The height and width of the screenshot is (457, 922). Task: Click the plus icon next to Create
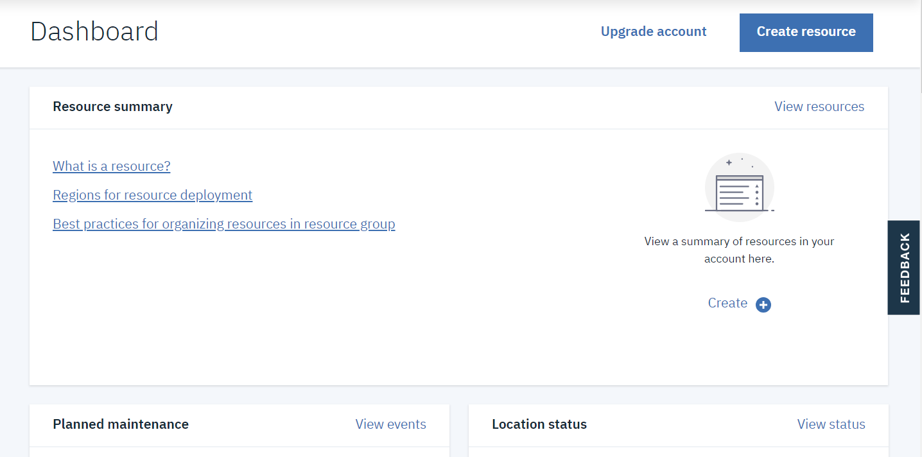coord(763,305)
